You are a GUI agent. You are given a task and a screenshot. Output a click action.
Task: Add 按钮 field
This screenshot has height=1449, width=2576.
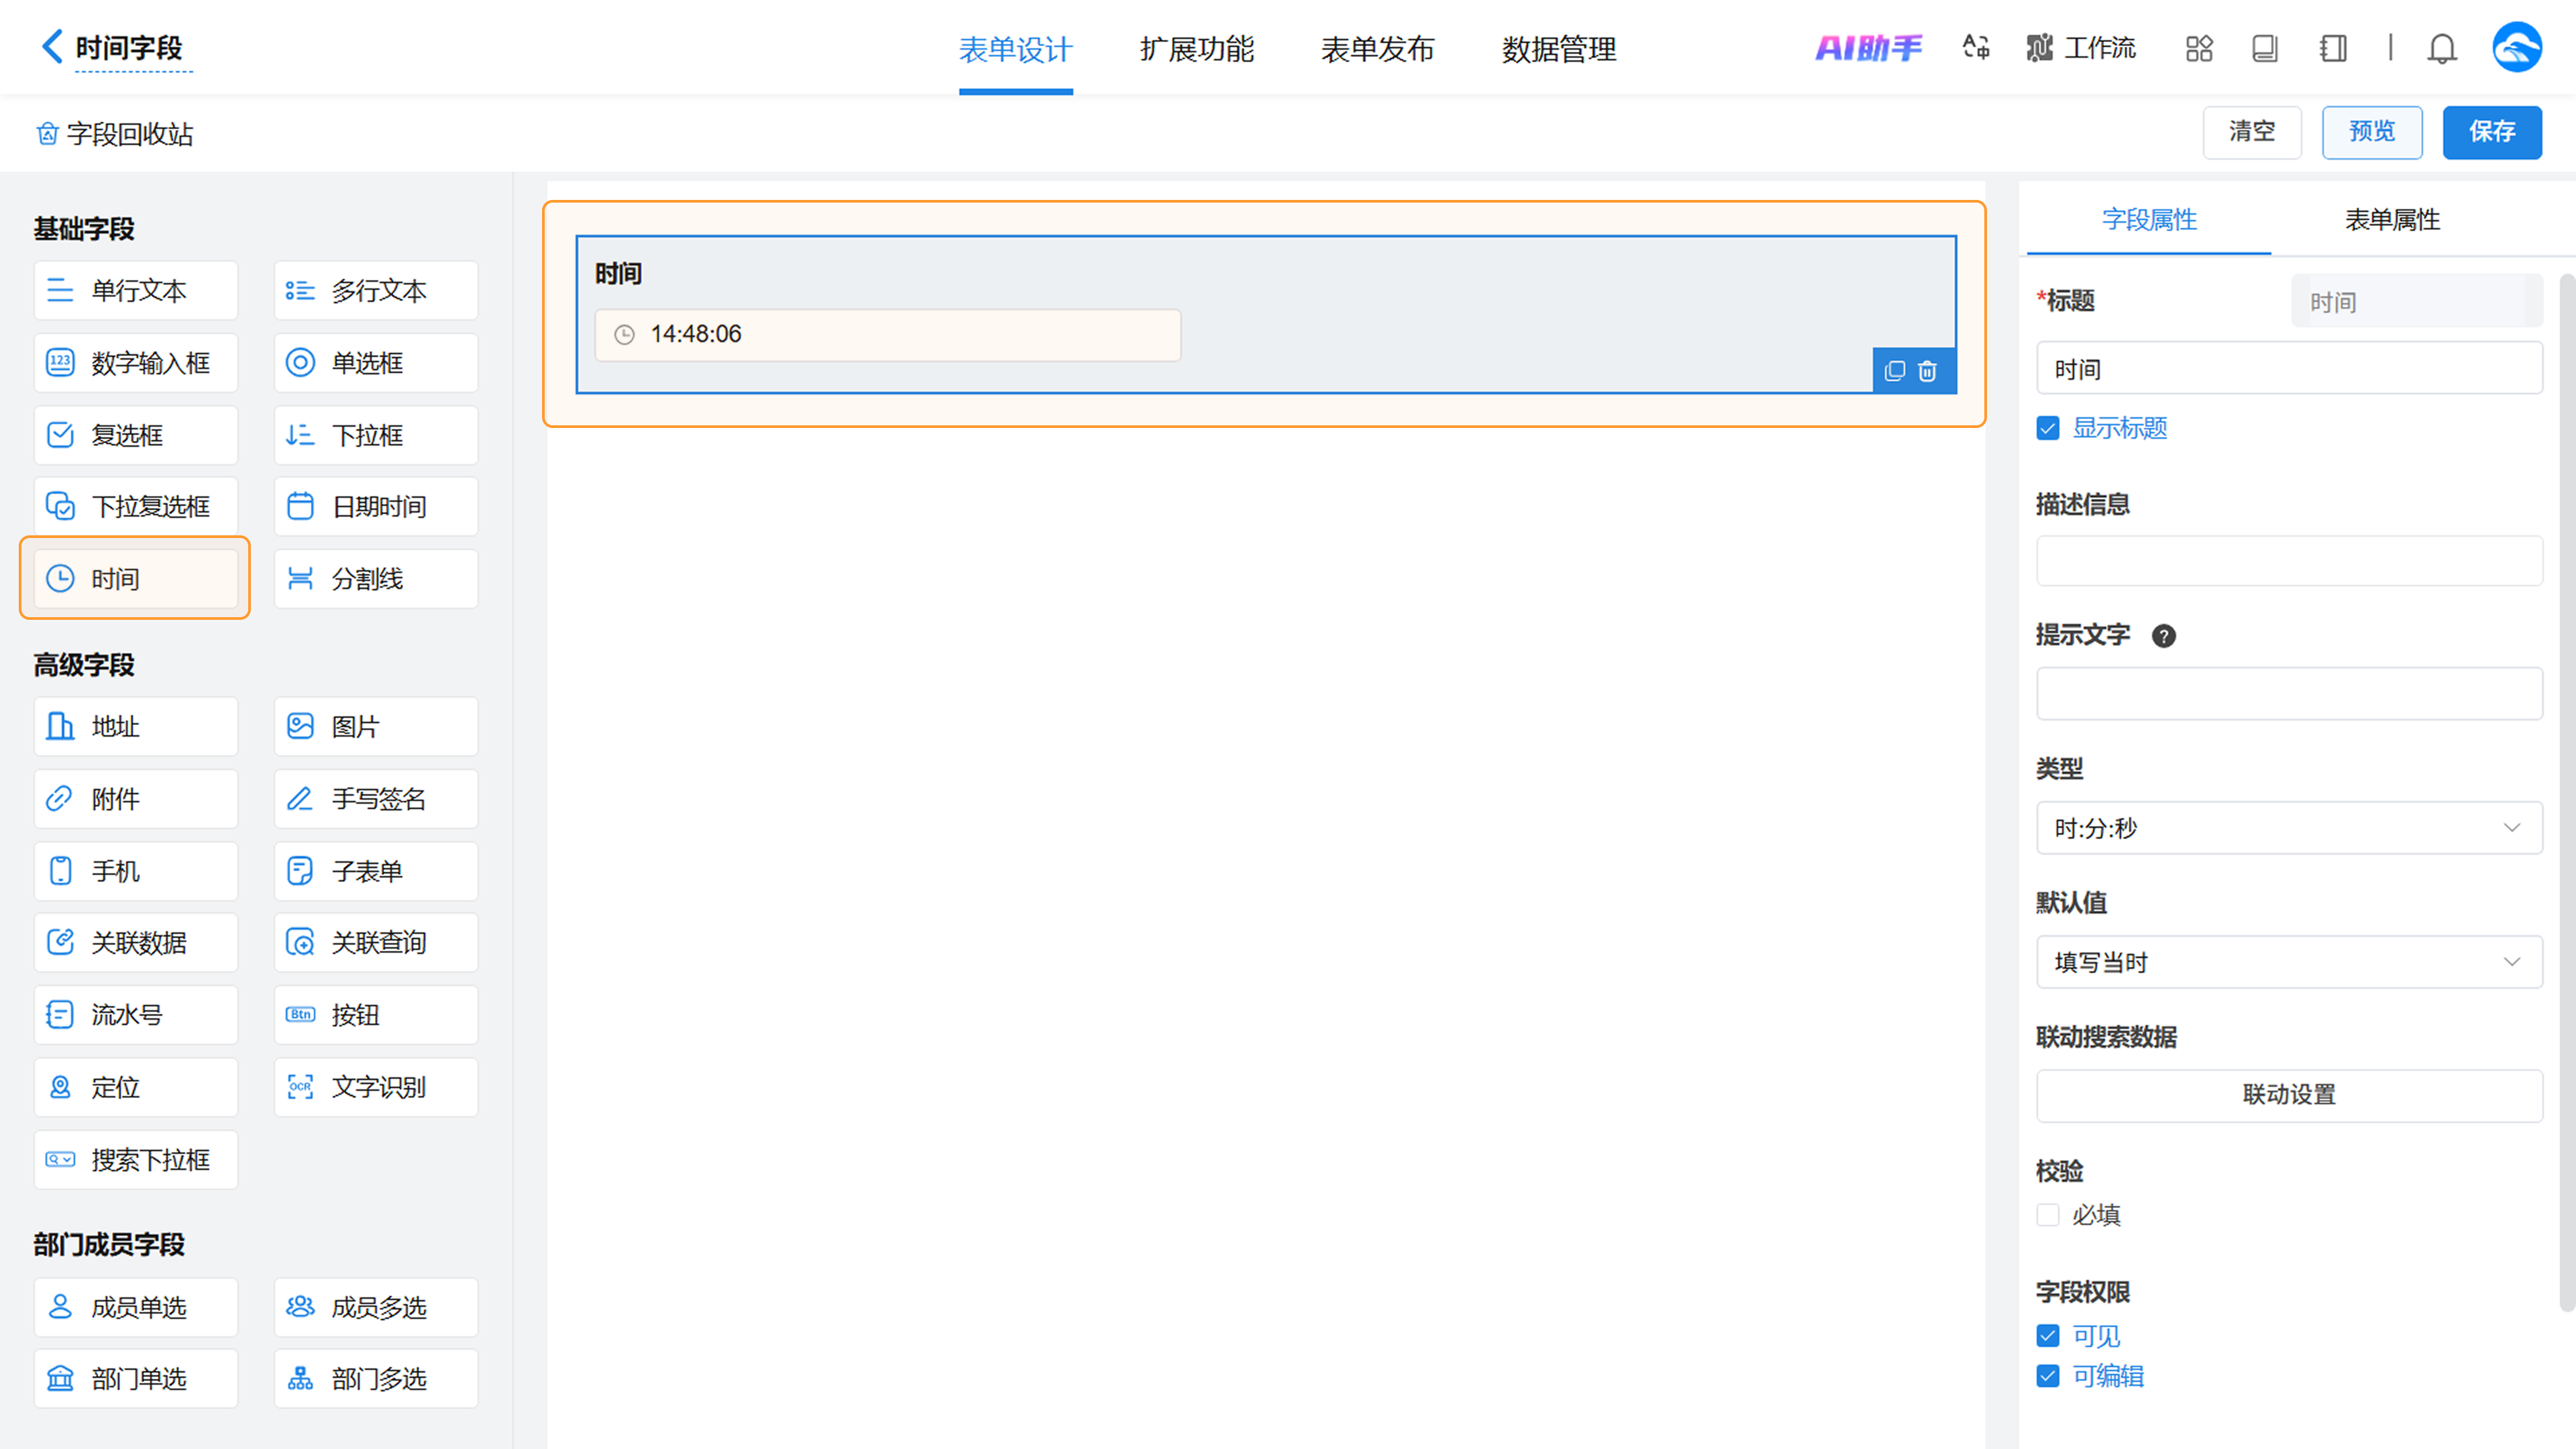[x=376, y=1015]
